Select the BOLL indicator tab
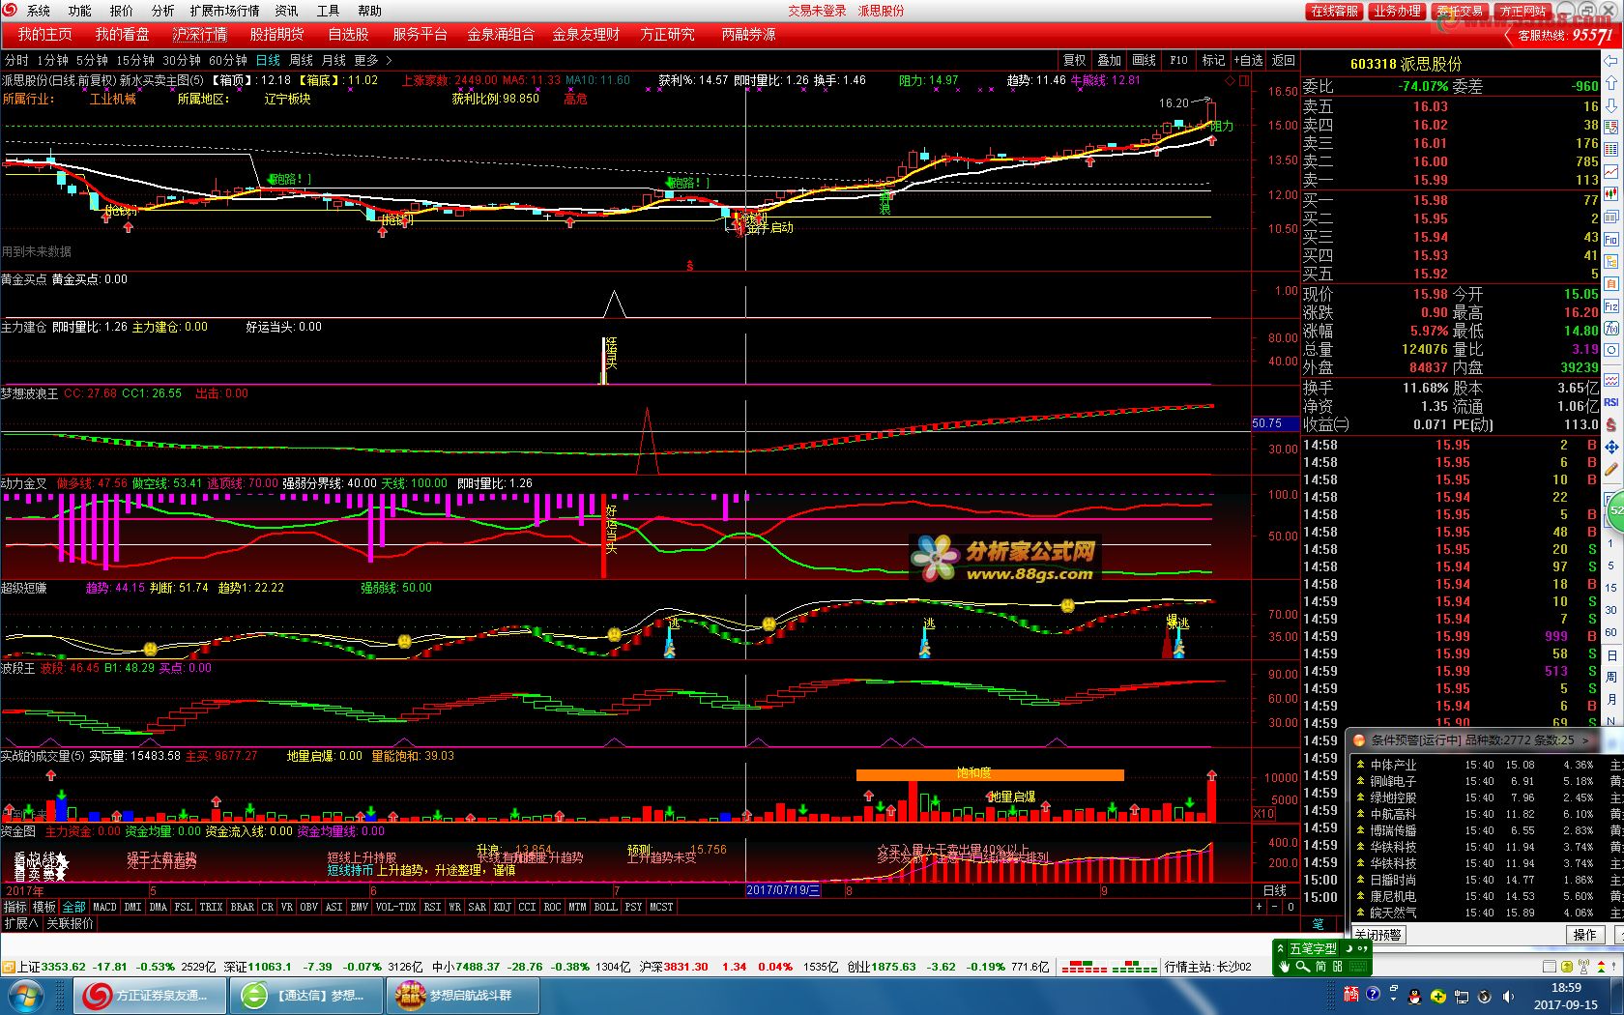This screenshot has width=1624, height=1015. [x=605, y=907]
